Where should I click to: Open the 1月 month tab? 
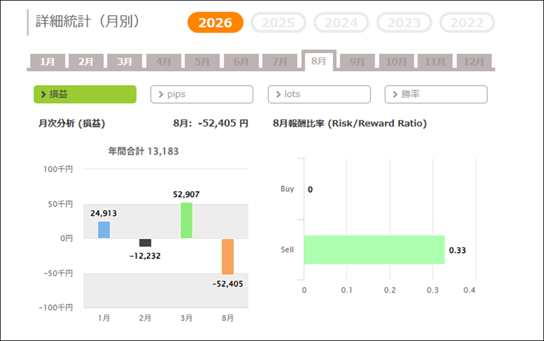click(x=48, y=62)
